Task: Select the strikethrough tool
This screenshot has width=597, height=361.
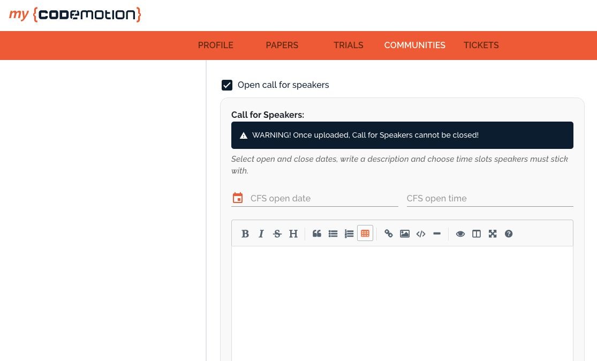Action: point(277,234)
